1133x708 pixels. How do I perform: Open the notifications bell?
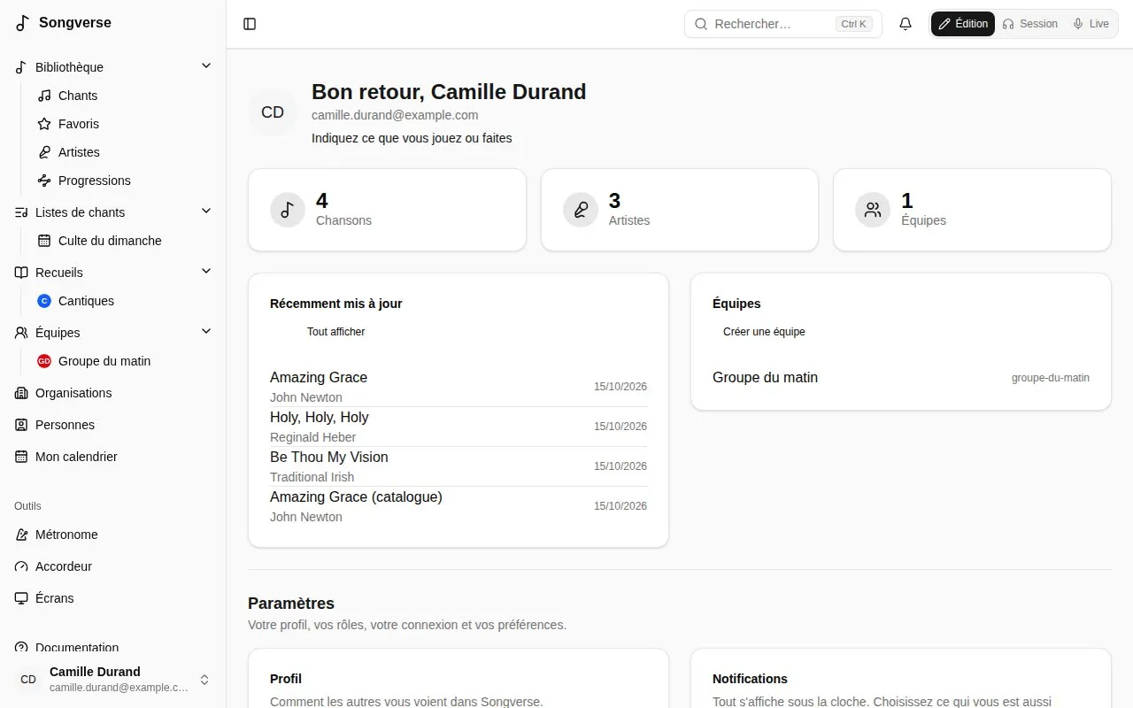906,24
